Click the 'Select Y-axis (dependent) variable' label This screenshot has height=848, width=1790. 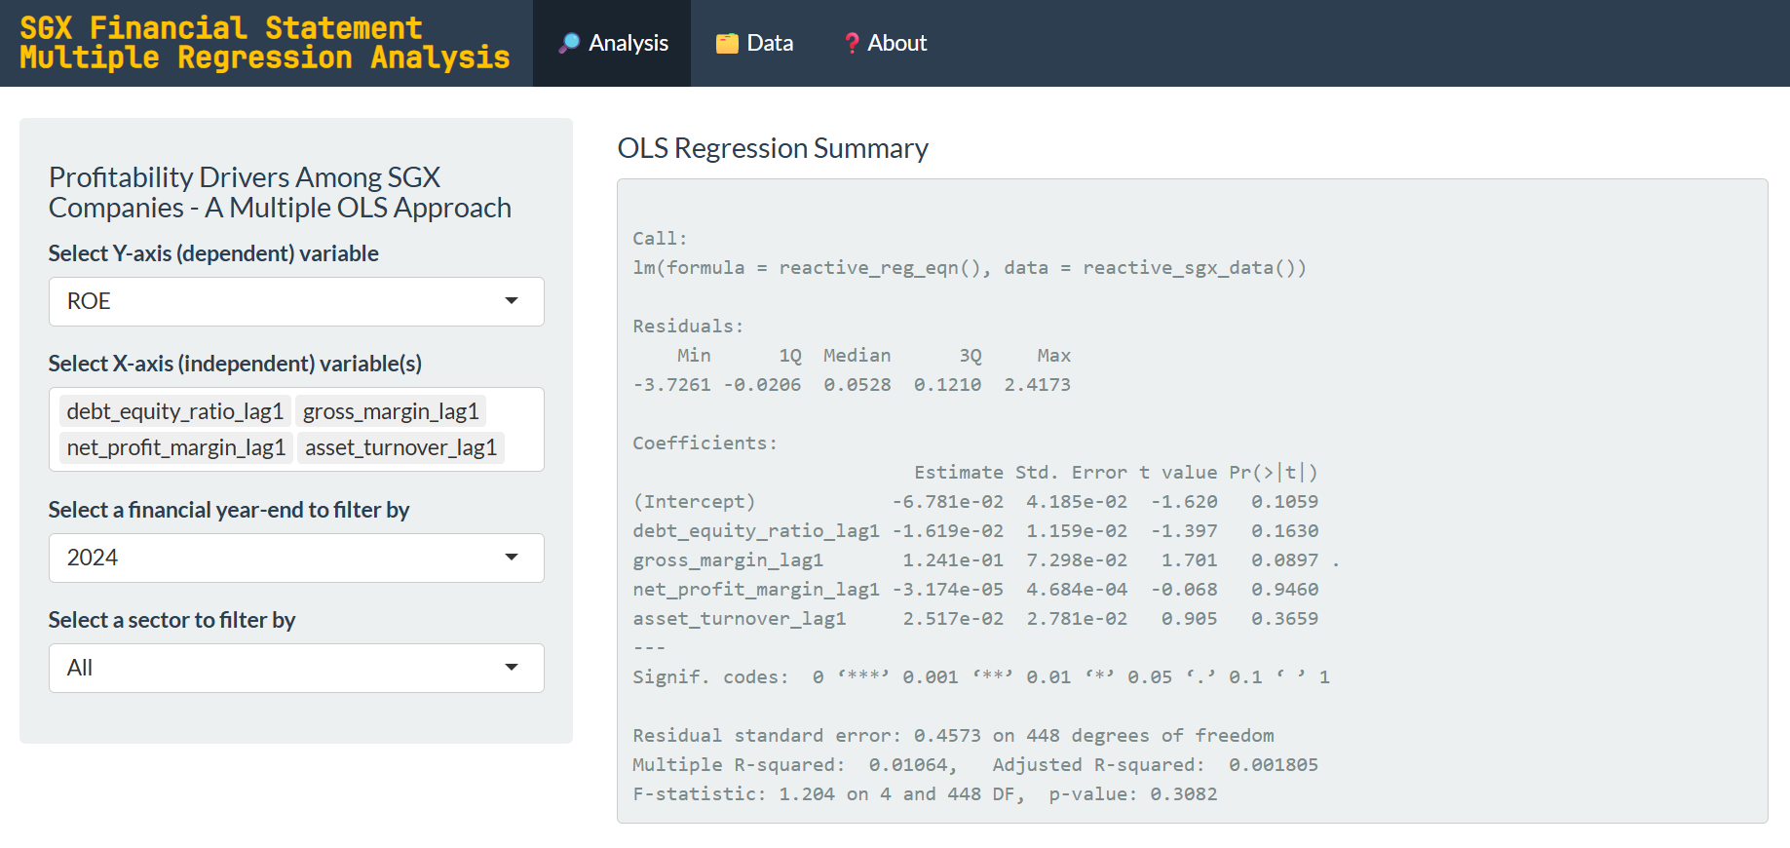point(213,253)
